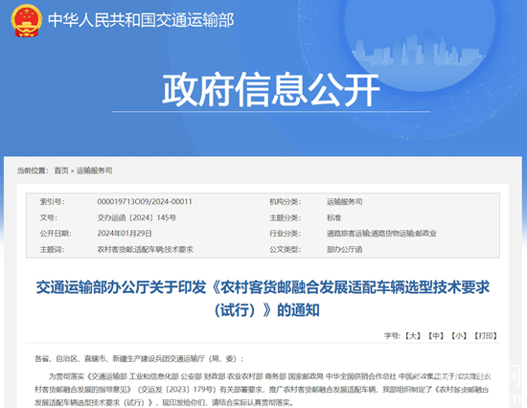Select the keywords 农村客货邮;适配车辆;技术要求

pos(145,249)
